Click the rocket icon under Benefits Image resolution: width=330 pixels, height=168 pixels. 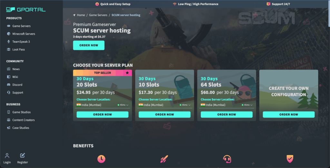click(164, 159)
